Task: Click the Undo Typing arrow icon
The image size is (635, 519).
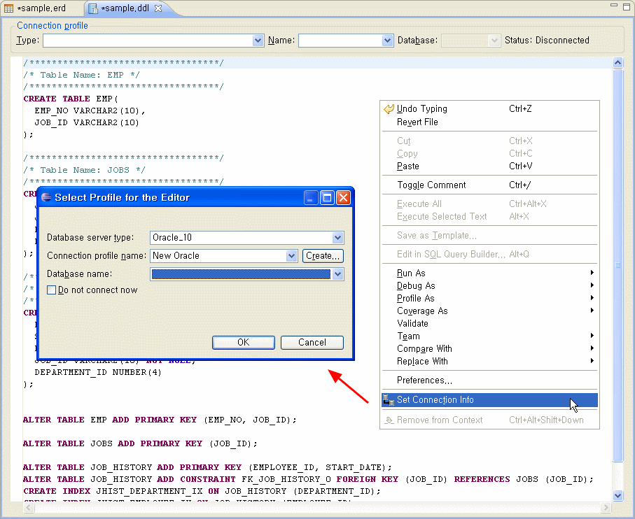Action: pos(389,109)
